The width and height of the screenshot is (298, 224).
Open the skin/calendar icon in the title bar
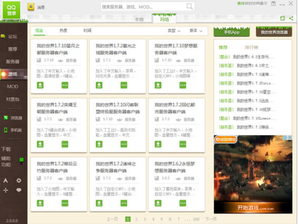click(x=273, y=4)
